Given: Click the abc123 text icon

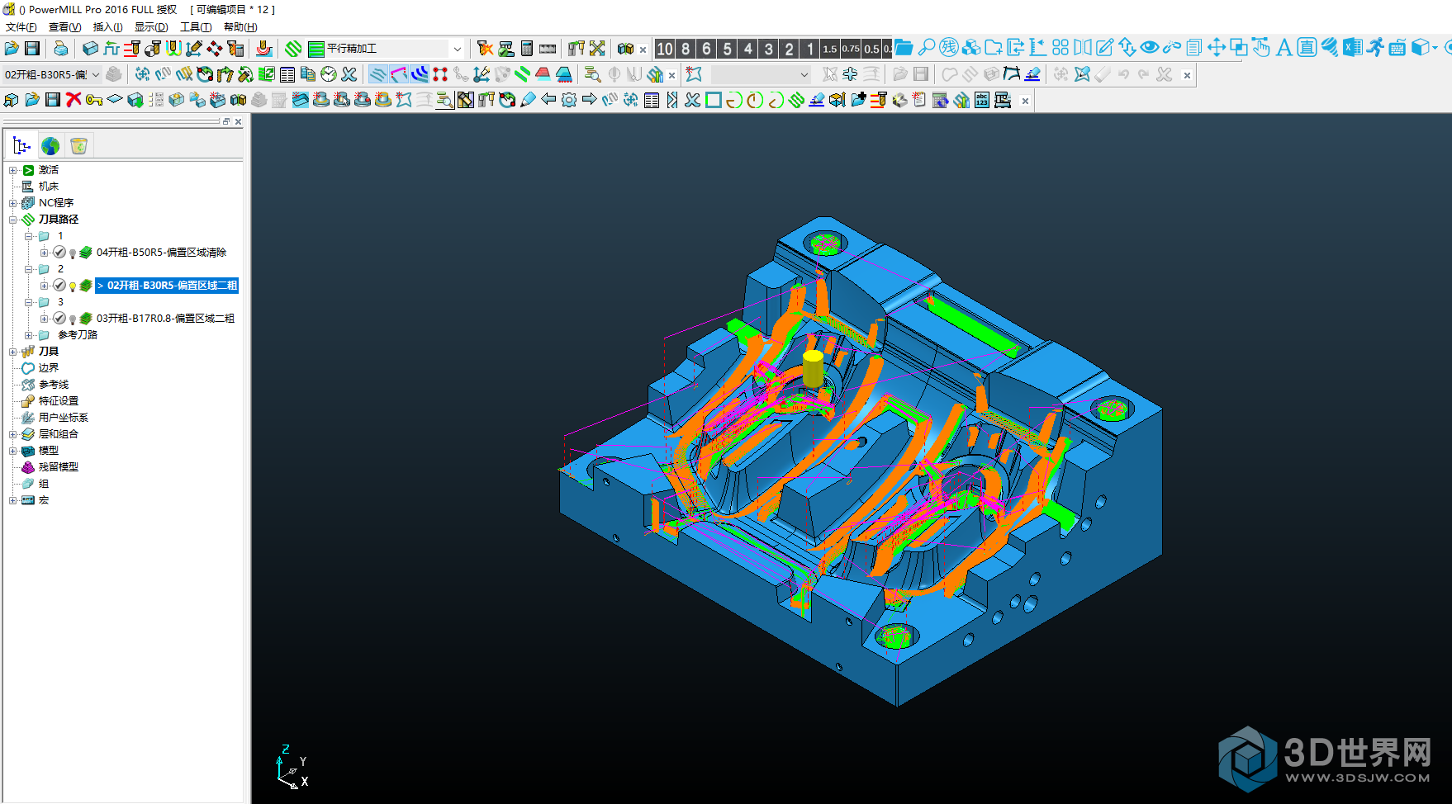Looking at the screenshot, I should (x=982, y=100).
